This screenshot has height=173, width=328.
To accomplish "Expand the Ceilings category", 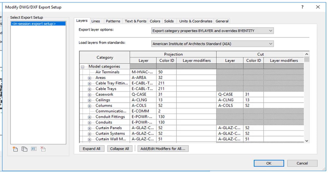I will click(x=90, y=100).
